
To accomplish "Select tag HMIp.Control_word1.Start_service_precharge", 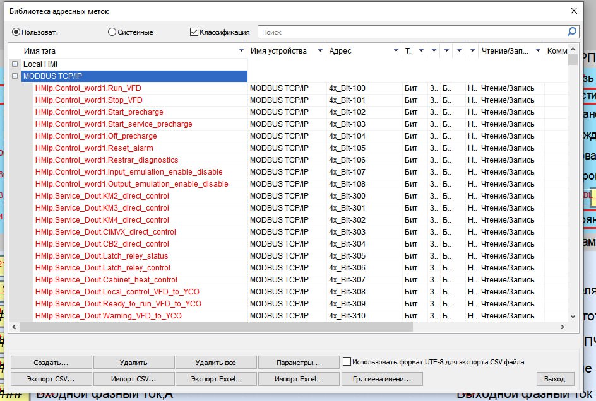I will click(114, 124).
